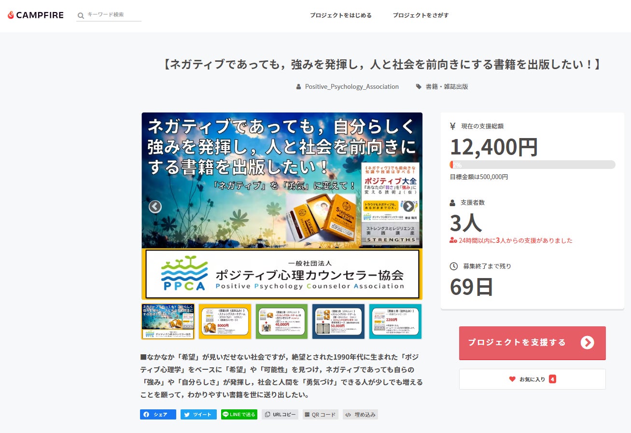Screen dimensions: 631x433
Task: Tweet this project on Twitter
Action: (198, 414)
